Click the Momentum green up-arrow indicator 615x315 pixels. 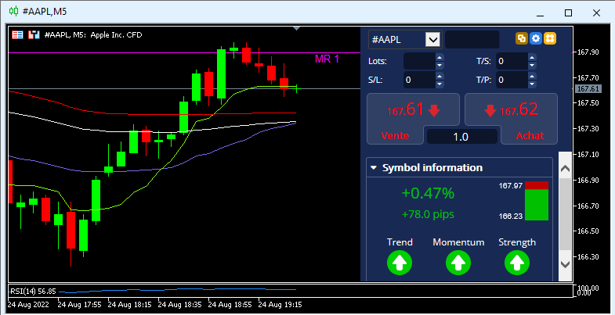pyautogui.click(x=458, y=263)
